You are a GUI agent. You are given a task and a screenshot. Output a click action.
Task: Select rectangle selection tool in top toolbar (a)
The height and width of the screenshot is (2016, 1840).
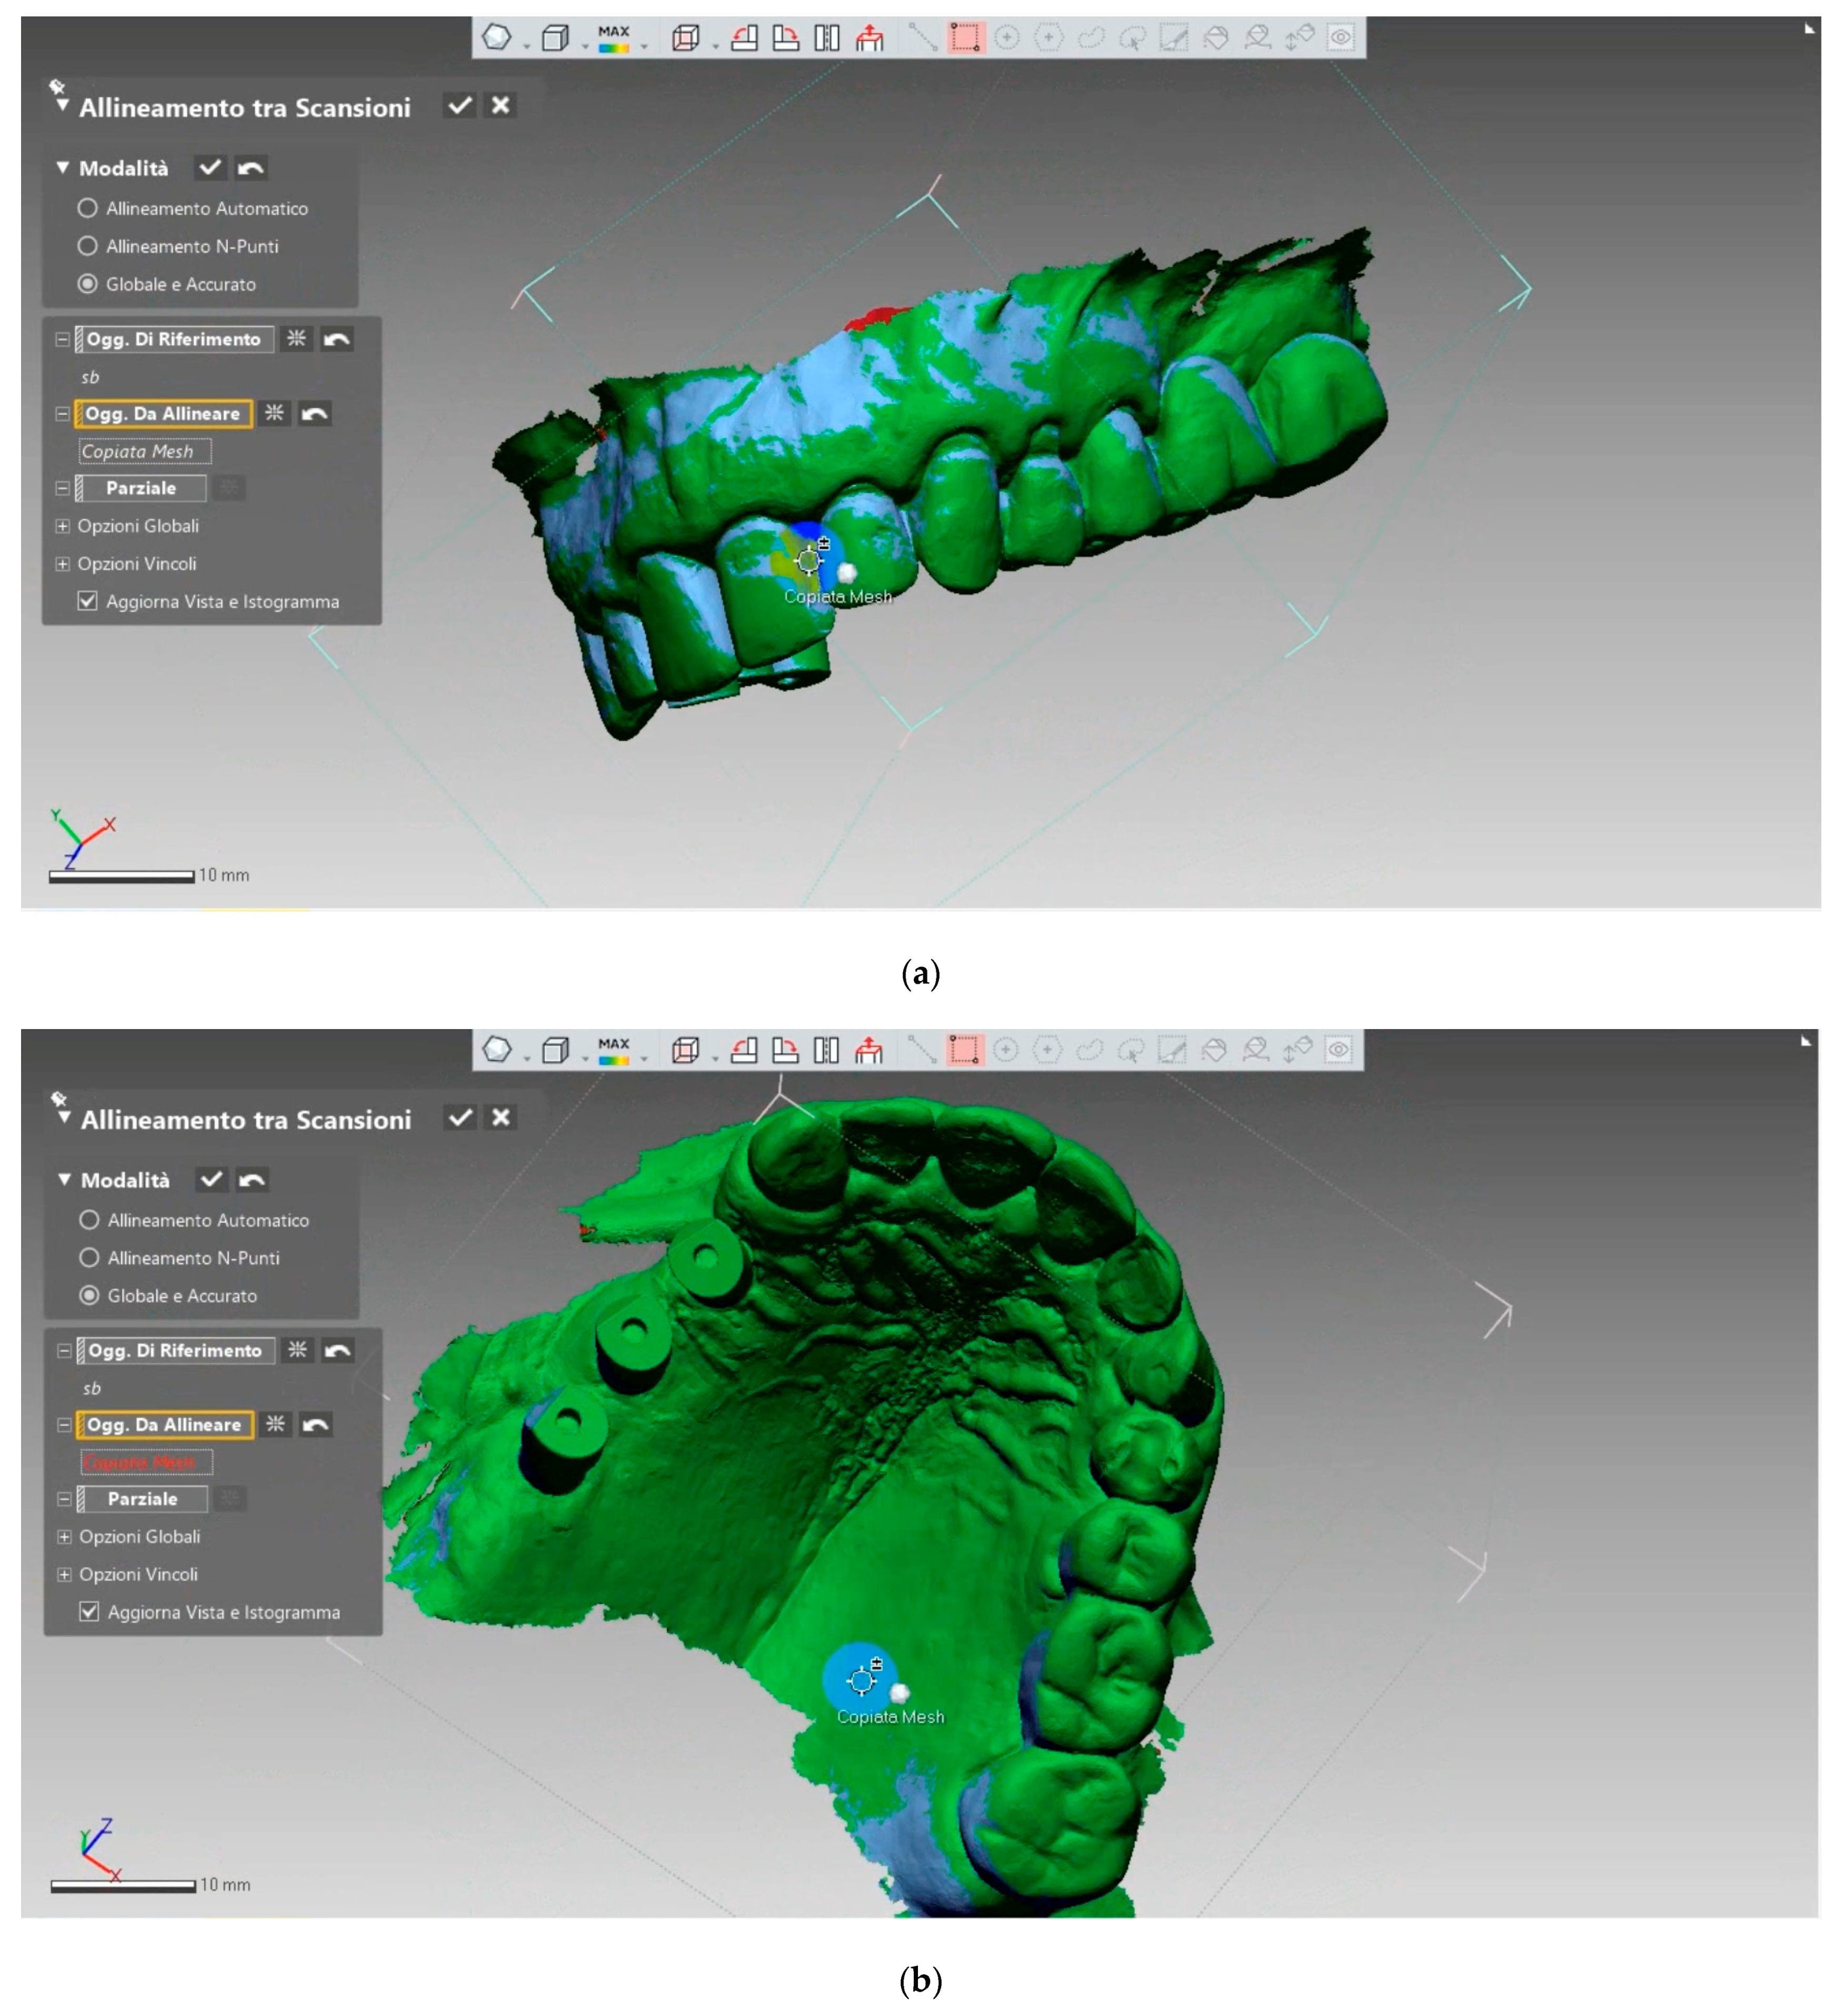point(965,38)
